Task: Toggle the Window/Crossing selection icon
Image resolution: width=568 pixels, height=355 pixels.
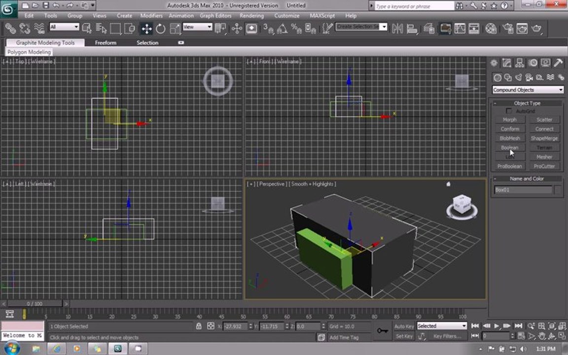Action: coord(129,28)
